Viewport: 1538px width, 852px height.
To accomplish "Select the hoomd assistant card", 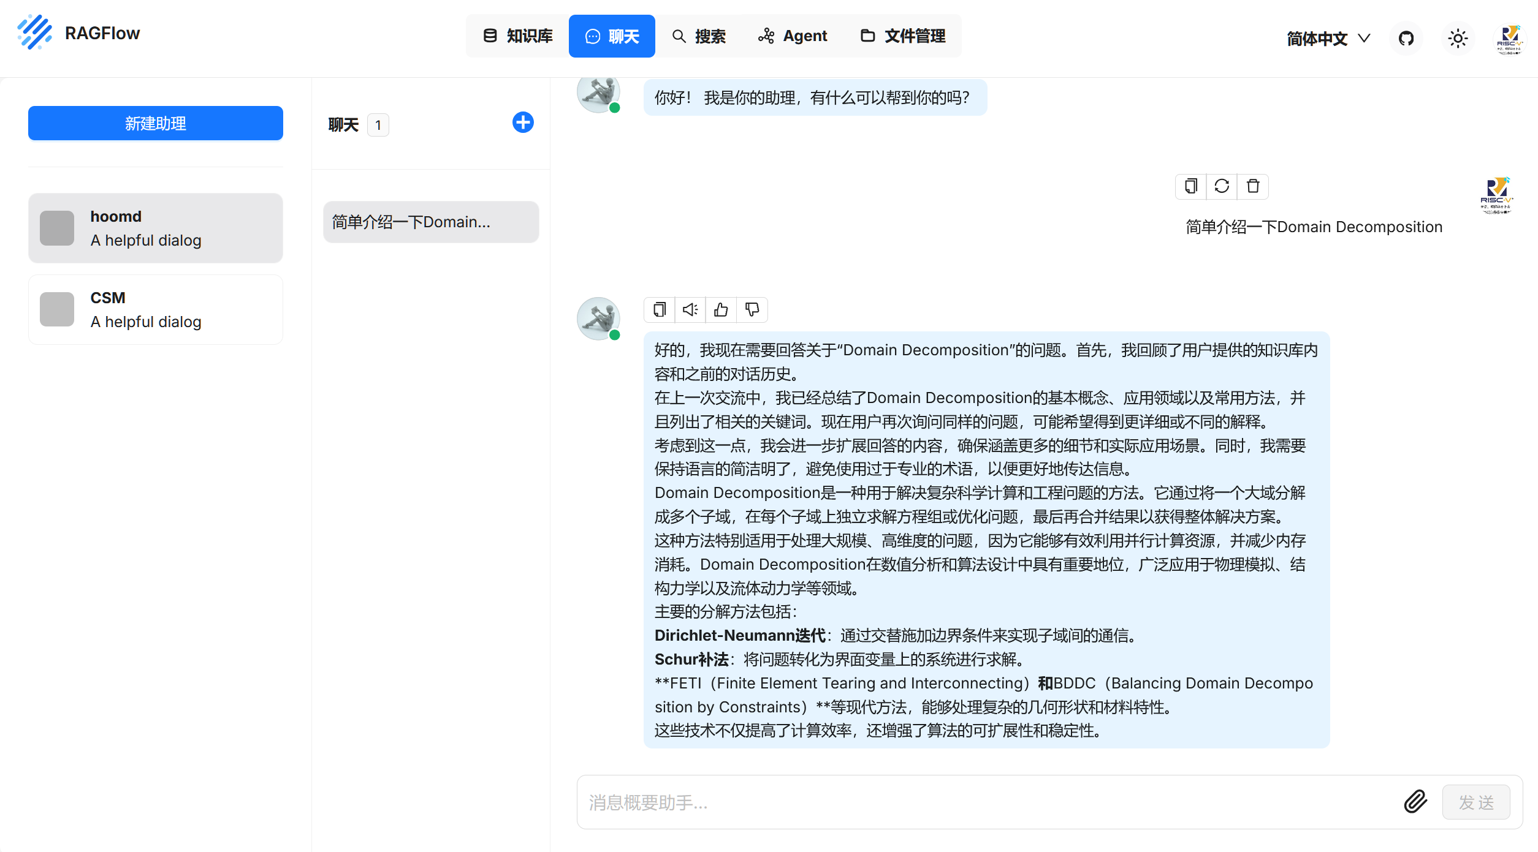I will 156,228.
